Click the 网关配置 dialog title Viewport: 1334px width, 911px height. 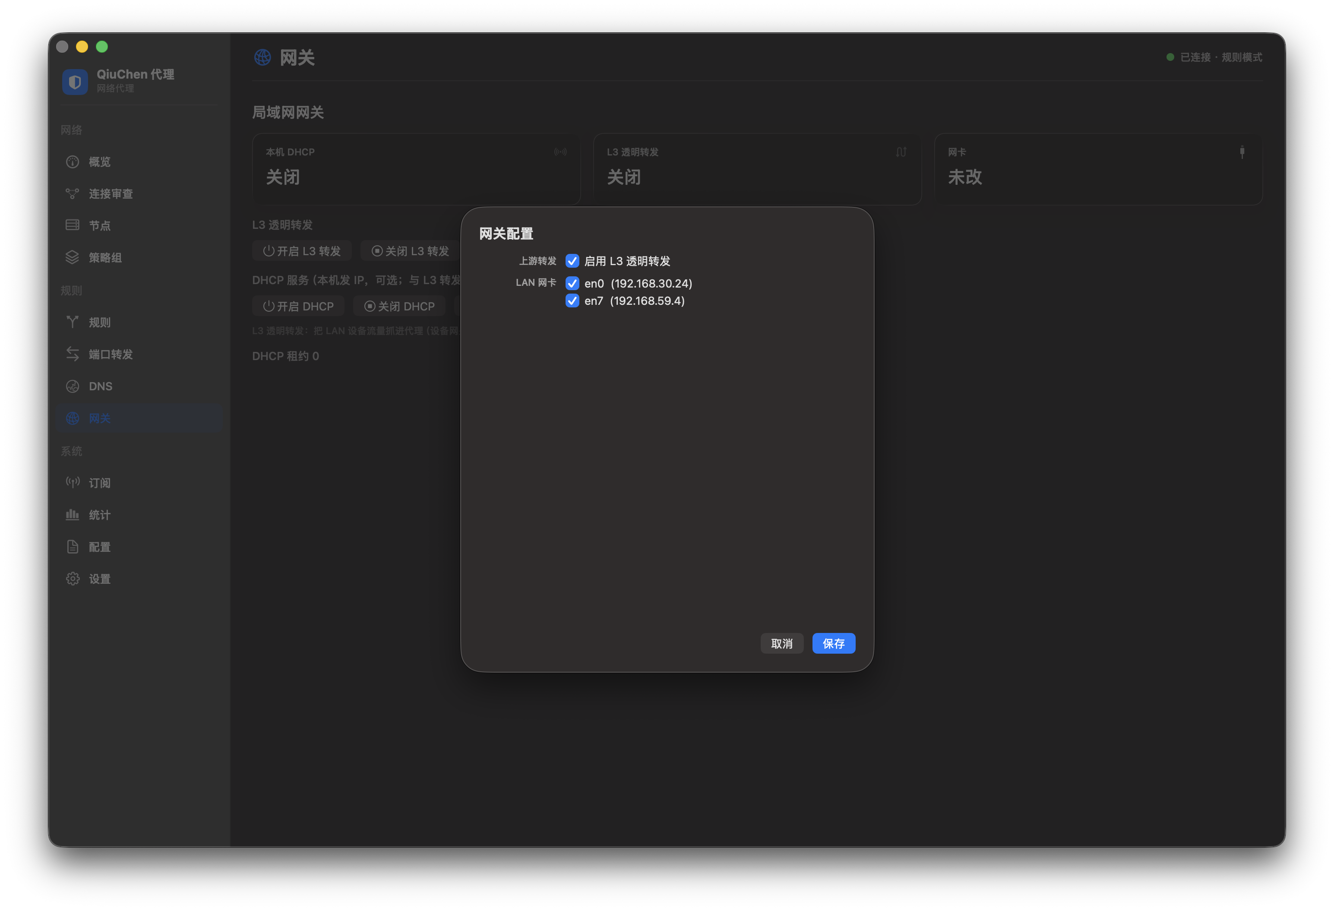(506, 234)
